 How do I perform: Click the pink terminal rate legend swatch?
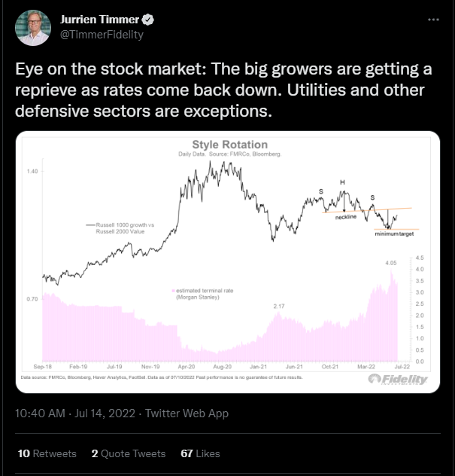coord(174,288)
